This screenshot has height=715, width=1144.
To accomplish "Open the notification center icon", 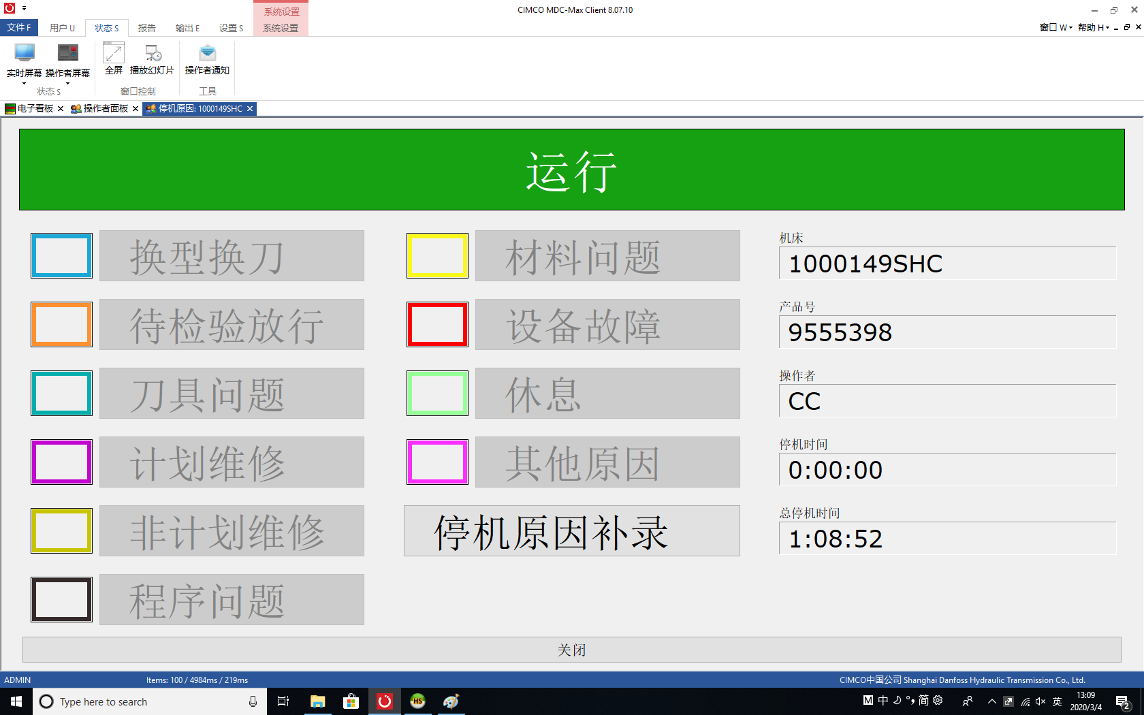I will point(1123,702).
